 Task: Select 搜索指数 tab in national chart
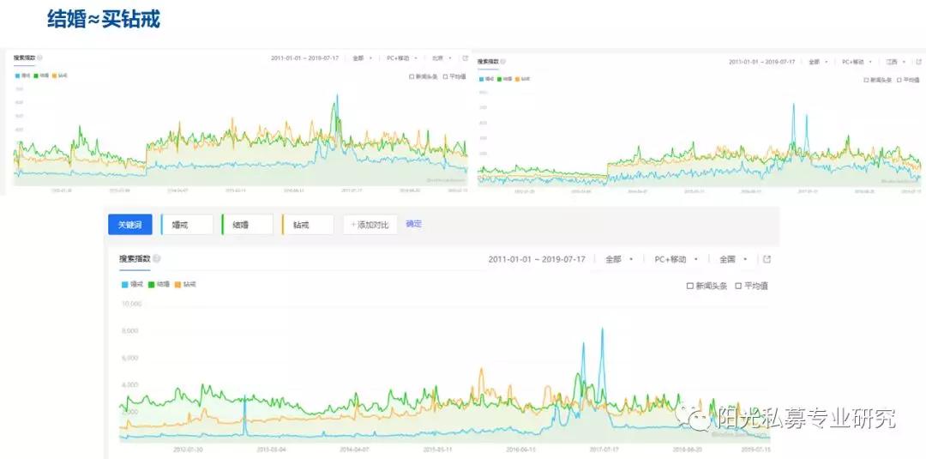[135, 259]
